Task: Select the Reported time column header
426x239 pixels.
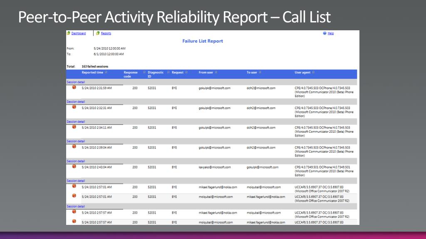Action: click(x=92, y=72)
